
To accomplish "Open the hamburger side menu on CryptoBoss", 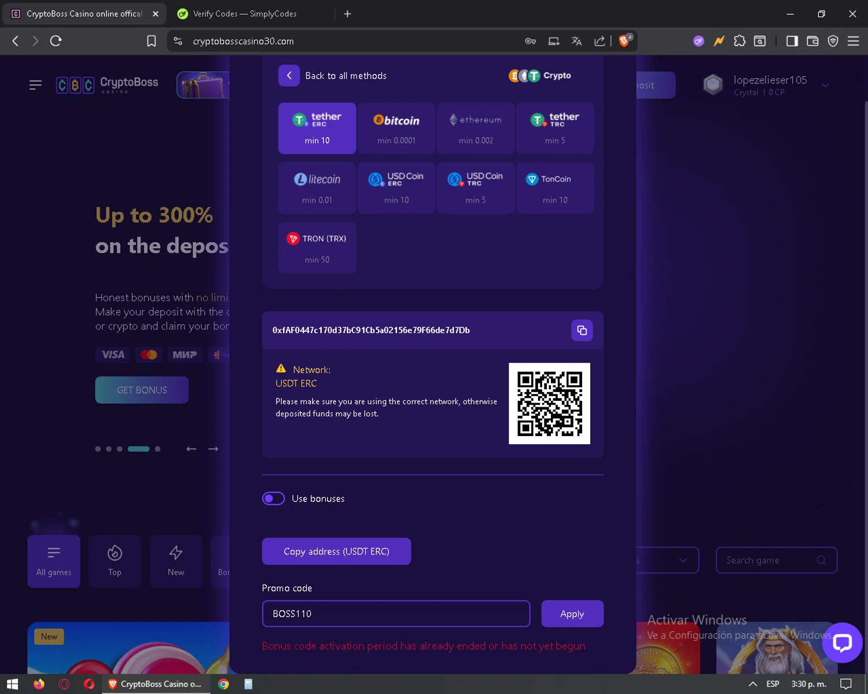I will 35,85.
